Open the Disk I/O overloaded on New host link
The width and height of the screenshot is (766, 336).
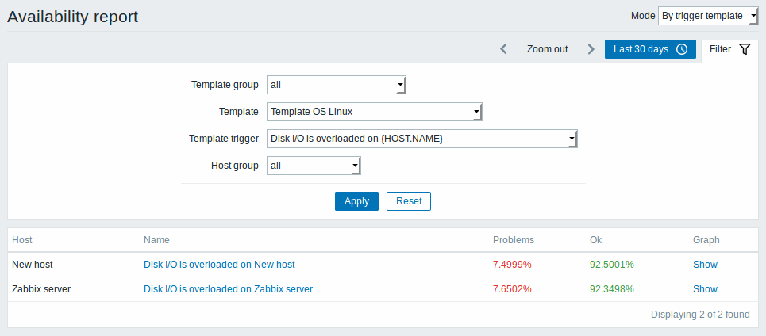[x=219, y=265]
